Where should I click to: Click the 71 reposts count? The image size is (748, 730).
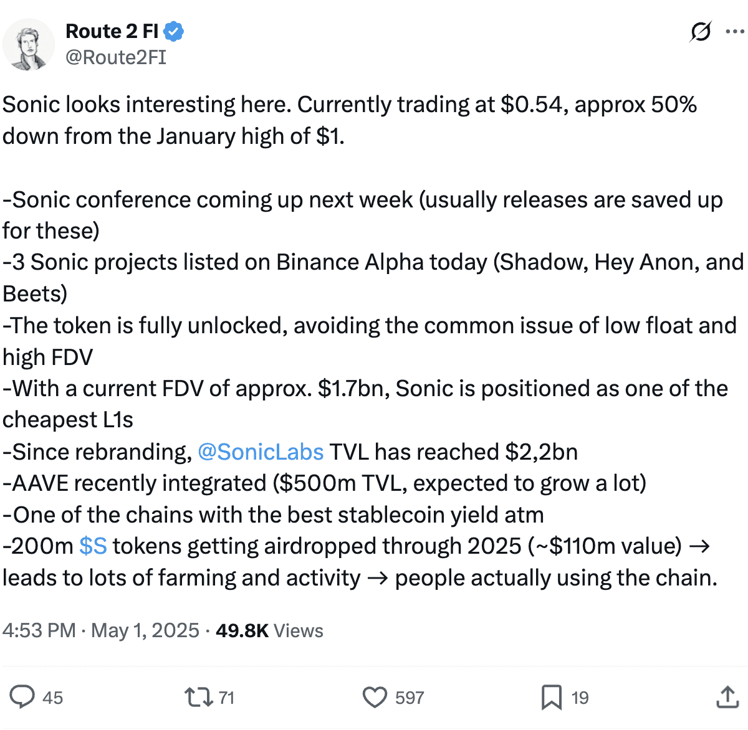227,698
